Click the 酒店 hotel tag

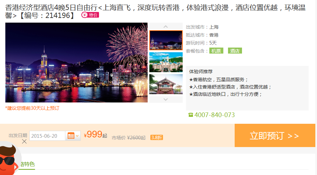pyautogui.click(x=235, y=51)
